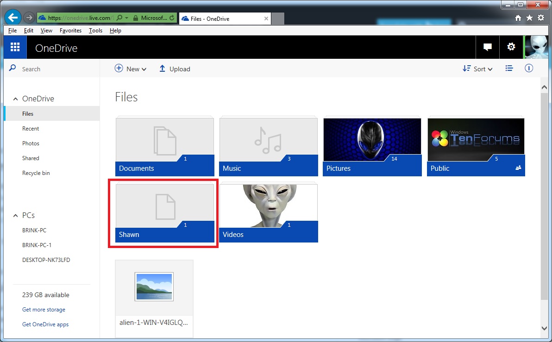The height and width of the screenshot is (342, 552).
Task: Collapse the OneDrive navigation section
Action: [x=15, y=99]
